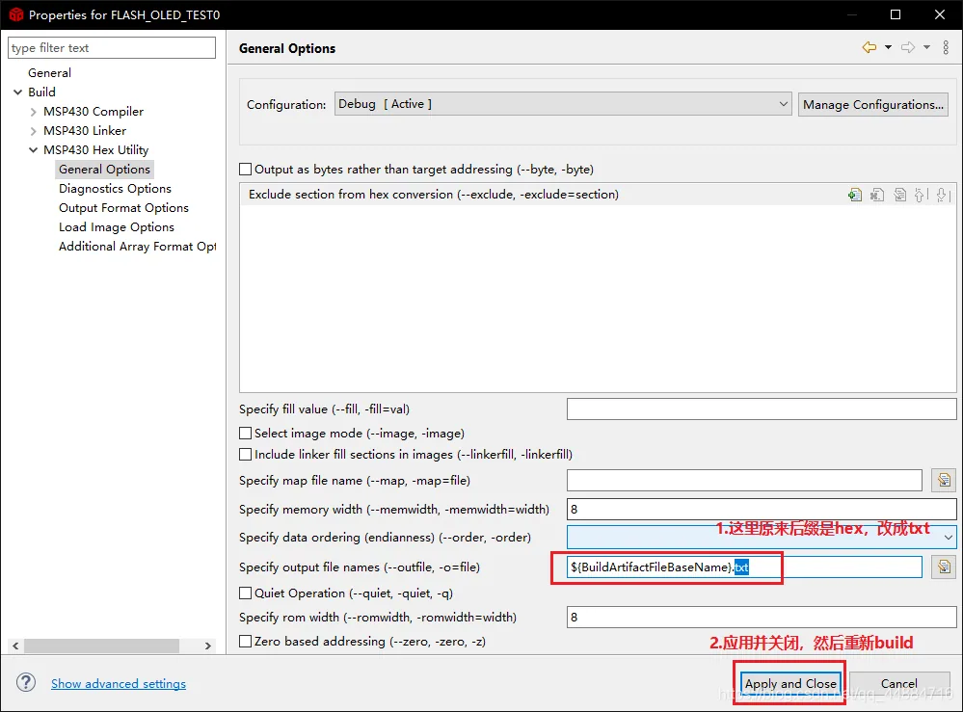
Task: Check Include linker fill sections in images
Action: click(x=245, y=454)
